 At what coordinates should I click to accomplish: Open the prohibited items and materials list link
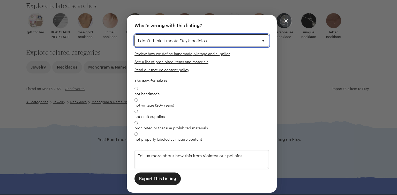(x=171, y=62)
